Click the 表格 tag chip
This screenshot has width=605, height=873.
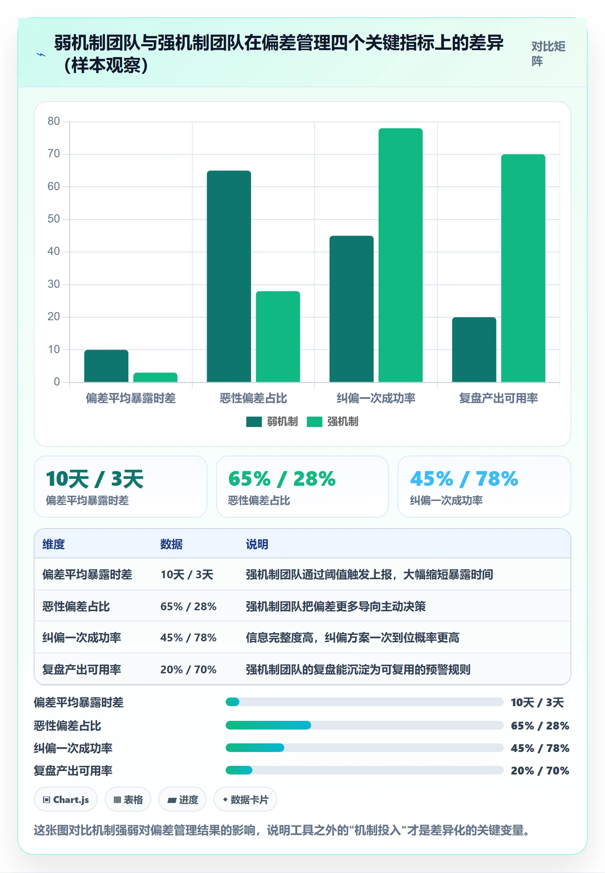tap(128, 800)
